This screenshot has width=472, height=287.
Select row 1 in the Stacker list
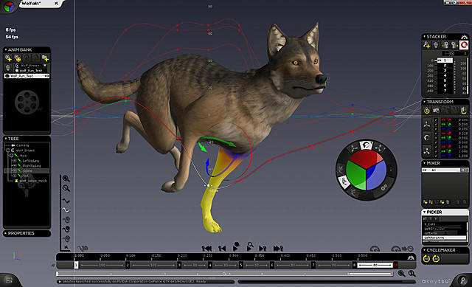click(445, 60)
